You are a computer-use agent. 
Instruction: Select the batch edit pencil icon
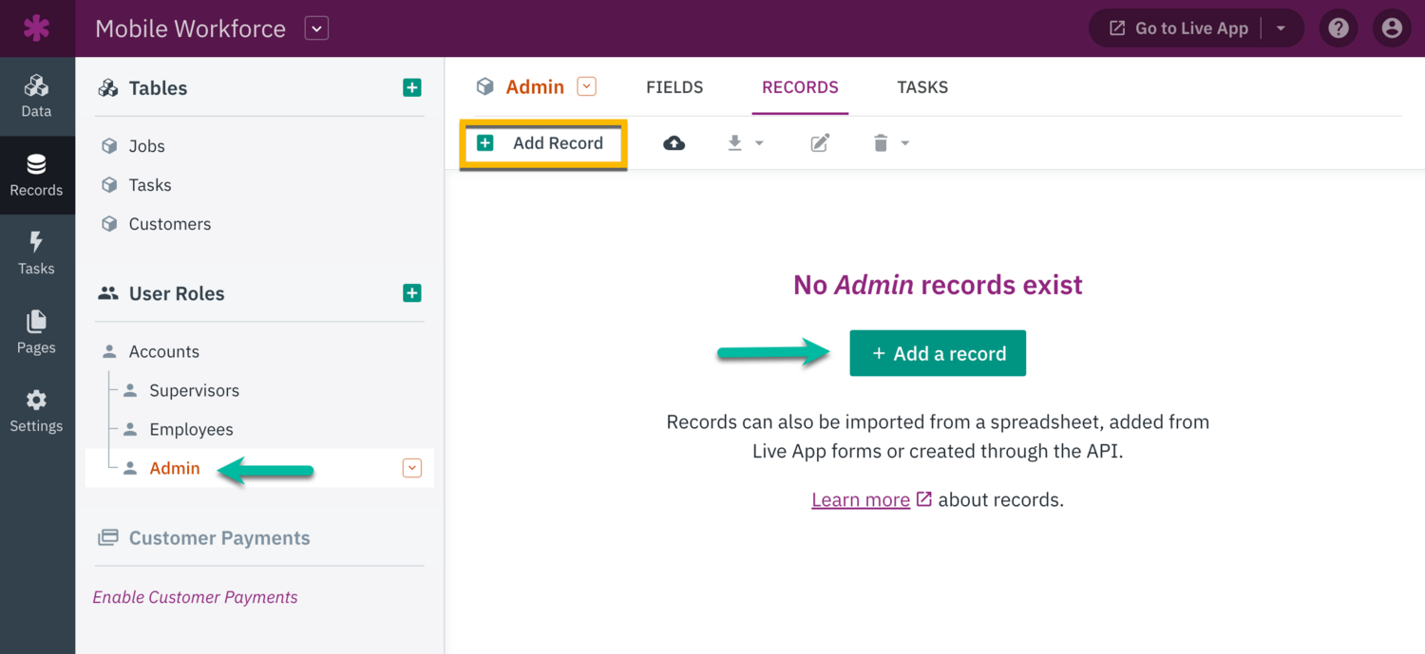[819, 142]
